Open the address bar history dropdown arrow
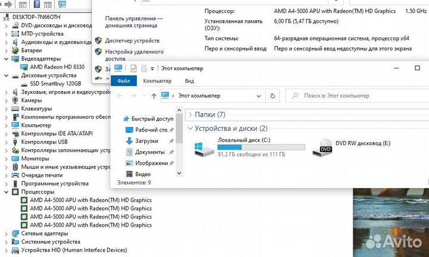The width and height of the screenshot is (429, 257). pyautogui.click(x=259, y=96)
